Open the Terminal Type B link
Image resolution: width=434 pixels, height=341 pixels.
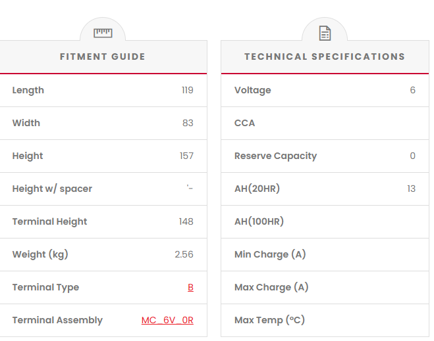coord(190,287)
